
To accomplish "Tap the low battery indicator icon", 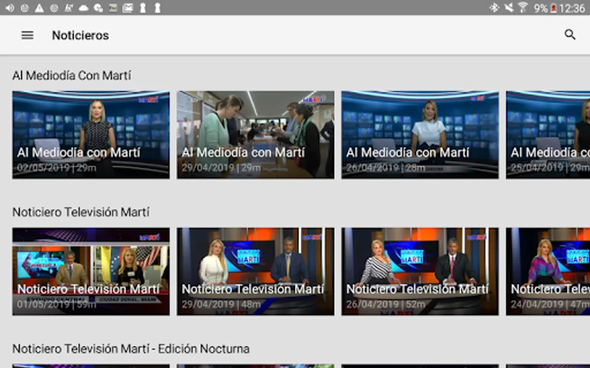I will (x=554, y=8).
